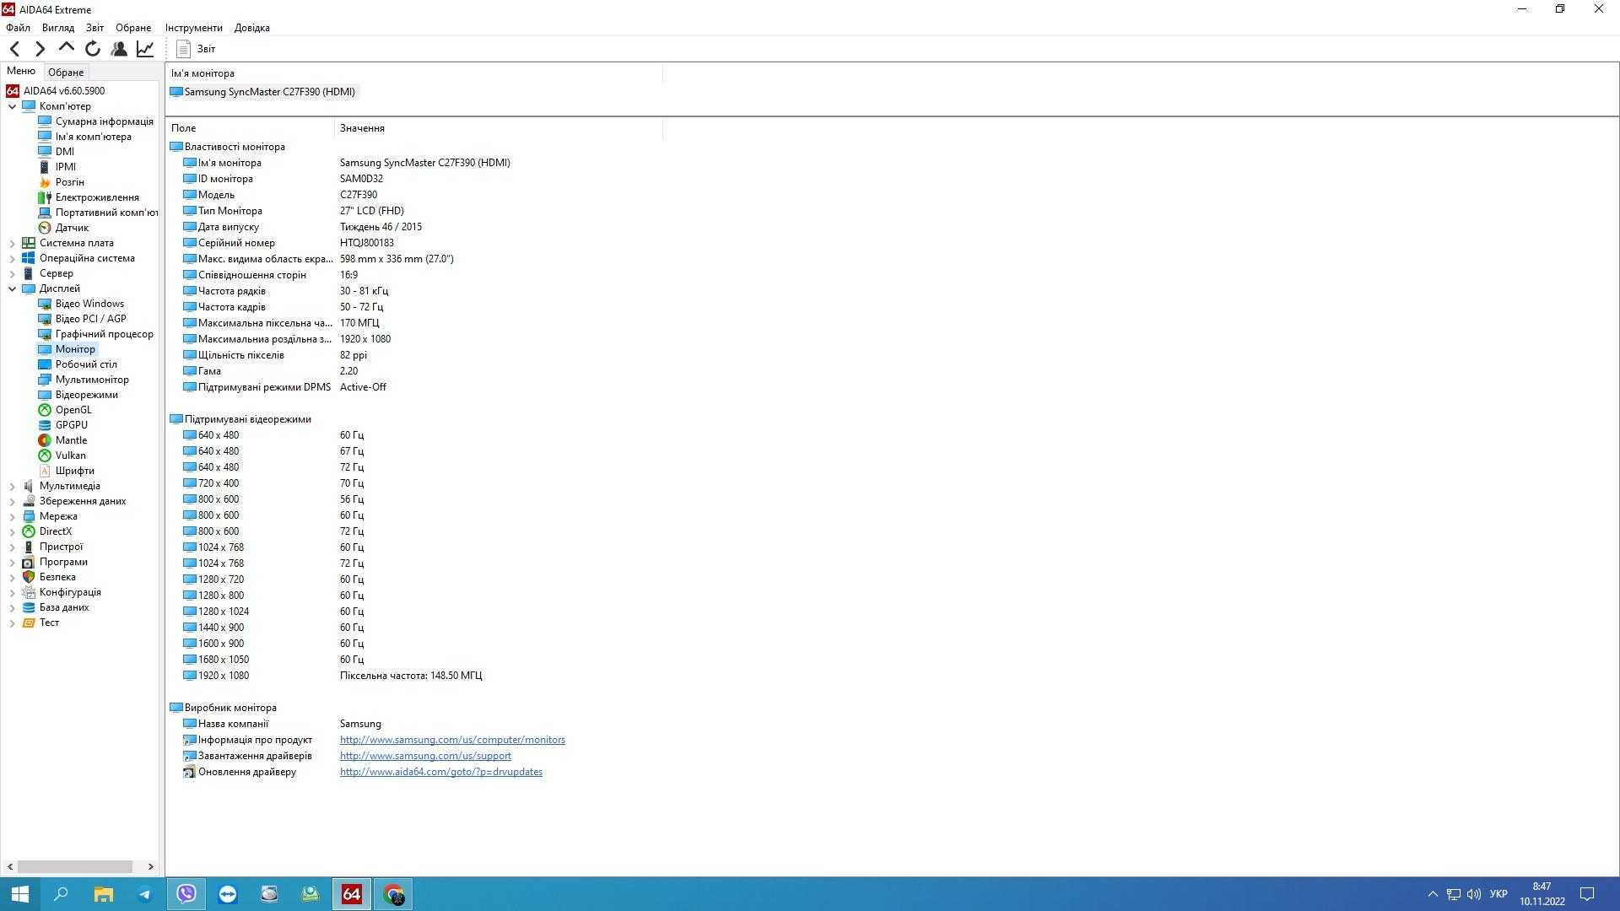This screenshot has width=1620, height=911.
Task: Expand the Мультимедіа tree node
Action: [13, 486]
